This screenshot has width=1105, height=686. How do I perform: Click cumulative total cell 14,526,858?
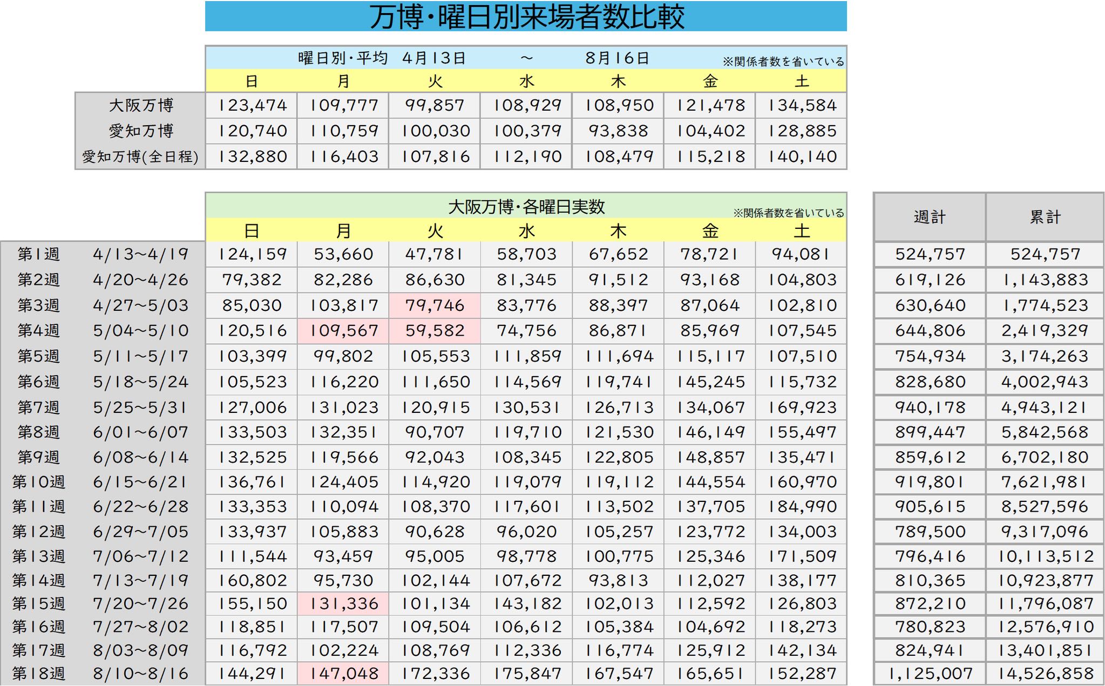[1045, 674]
